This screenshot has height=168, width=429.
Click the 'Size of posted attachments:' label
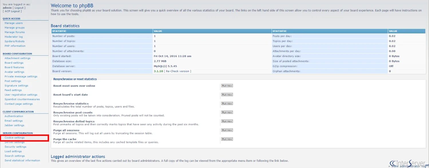point(291,61)
